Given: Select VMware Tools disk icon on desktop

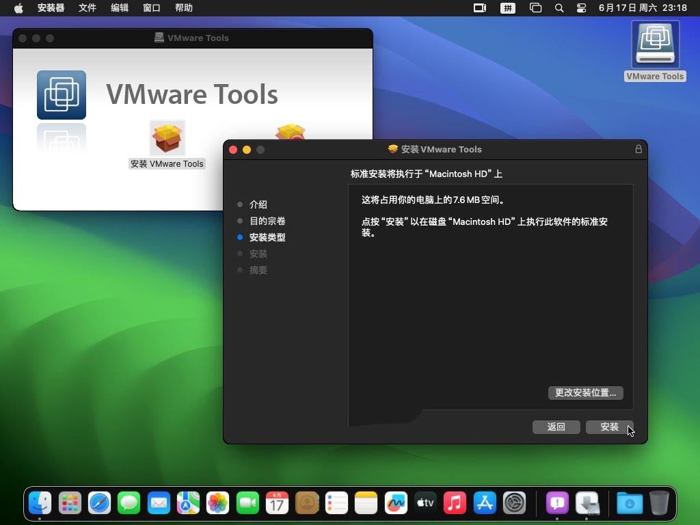Looking at the screenshot, I should coord(655,46).
